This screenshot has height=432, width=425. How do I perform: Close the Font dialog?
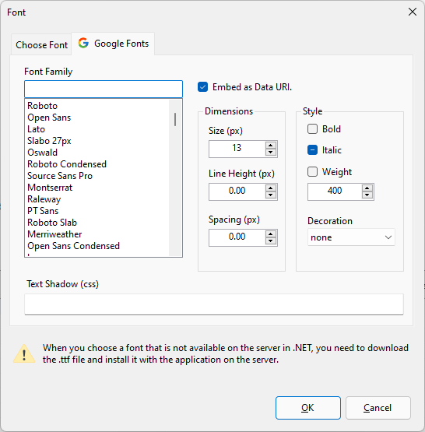pyautogui.click(x=413, y=12)
